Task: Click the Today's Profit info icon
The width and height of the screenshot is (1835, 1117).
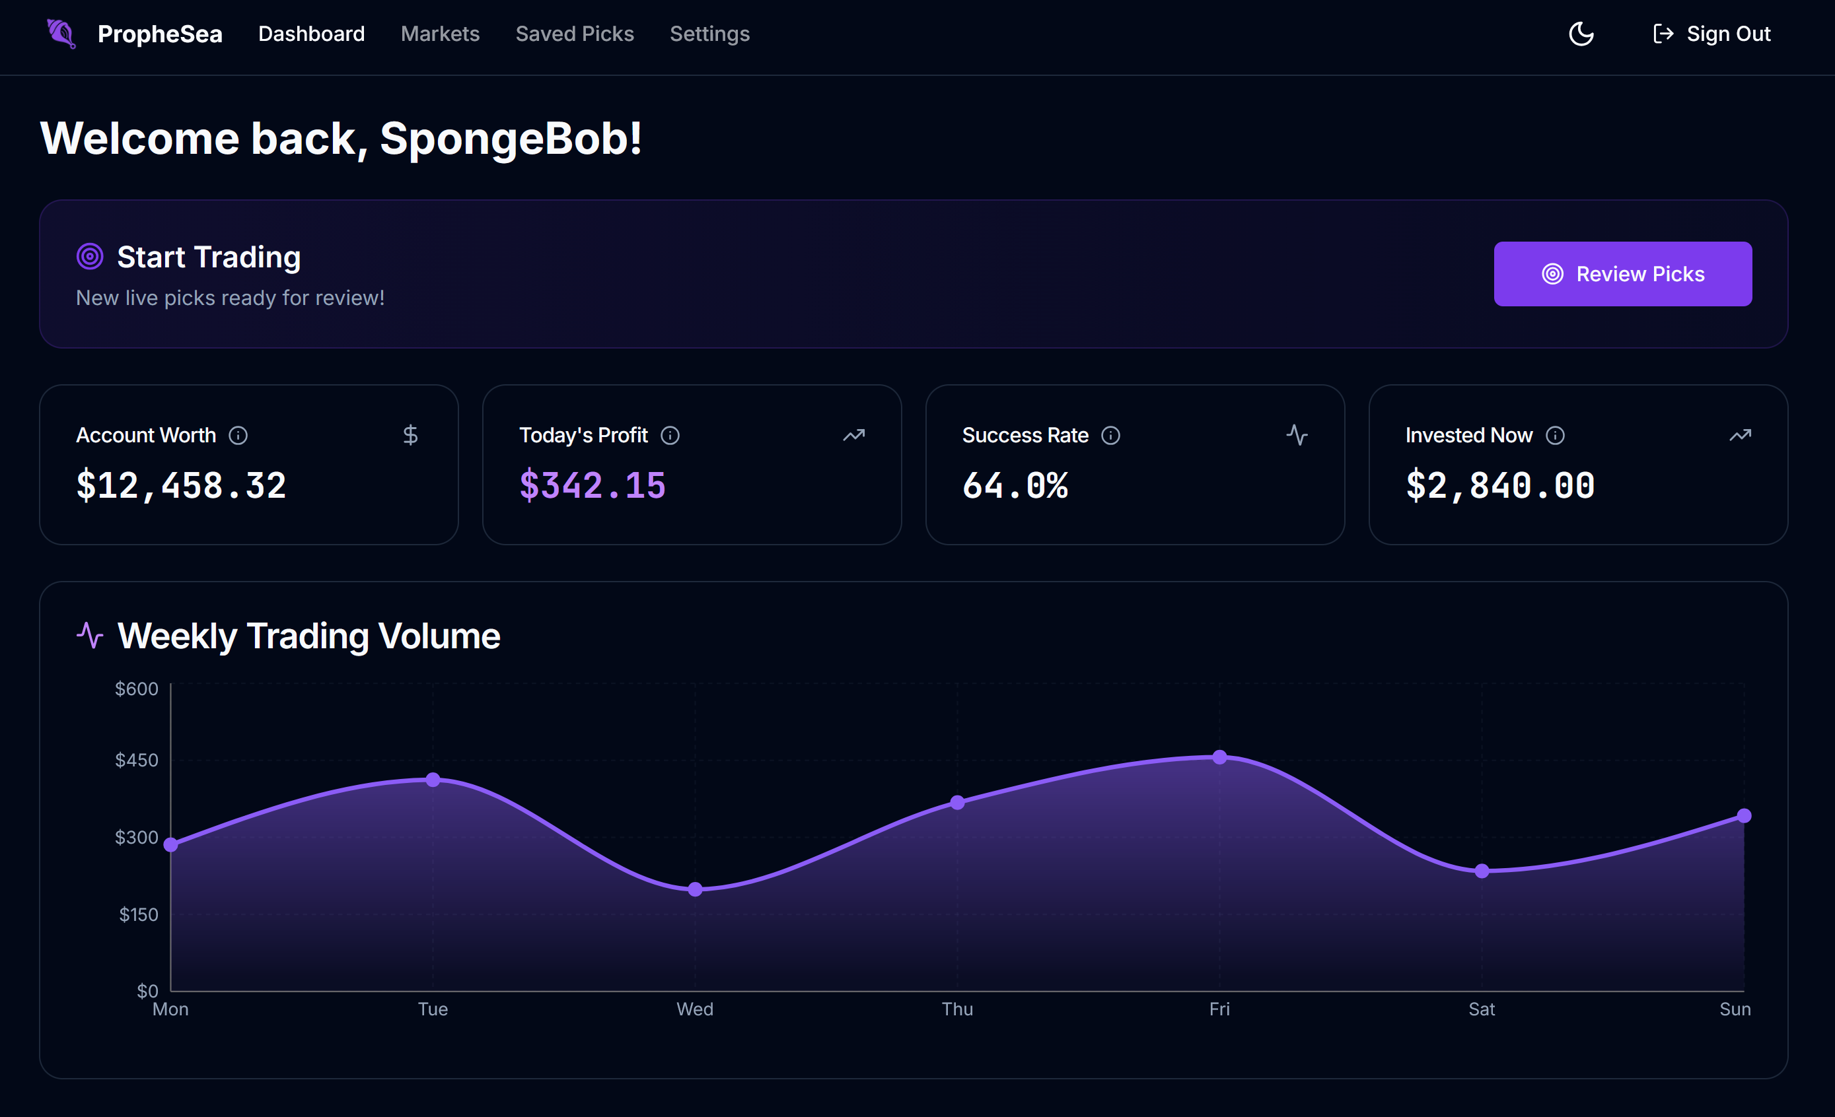Action: [x=670, y=435]
